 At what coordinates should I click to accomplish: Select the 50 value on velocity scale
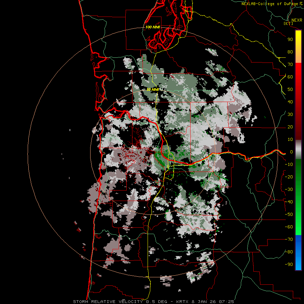(290, 90)
